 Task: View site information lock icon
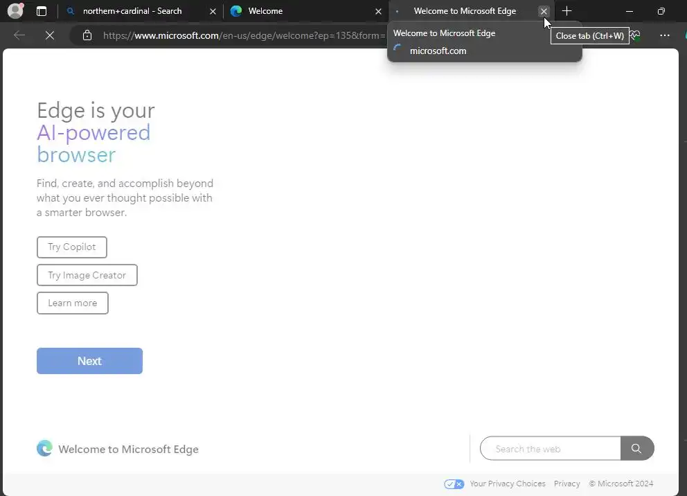87,35
